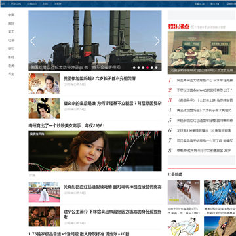The height and width of the screenshot is (236, 236).
Task: Open the 社会新闻 section heading
Action: coord(175,174)
